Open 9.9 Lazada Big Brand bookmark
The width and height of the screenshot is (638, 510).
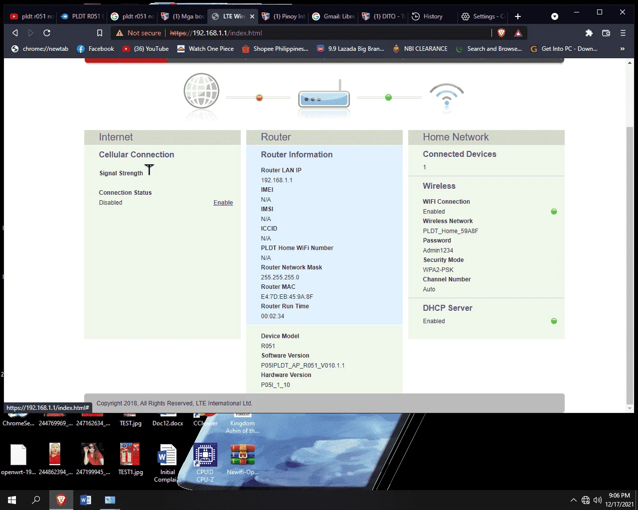coord(350,49)
